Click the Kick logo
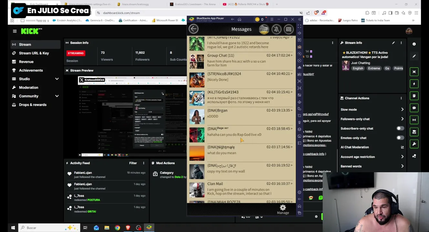Screen dimensions: 429x232 coord(31,31)
